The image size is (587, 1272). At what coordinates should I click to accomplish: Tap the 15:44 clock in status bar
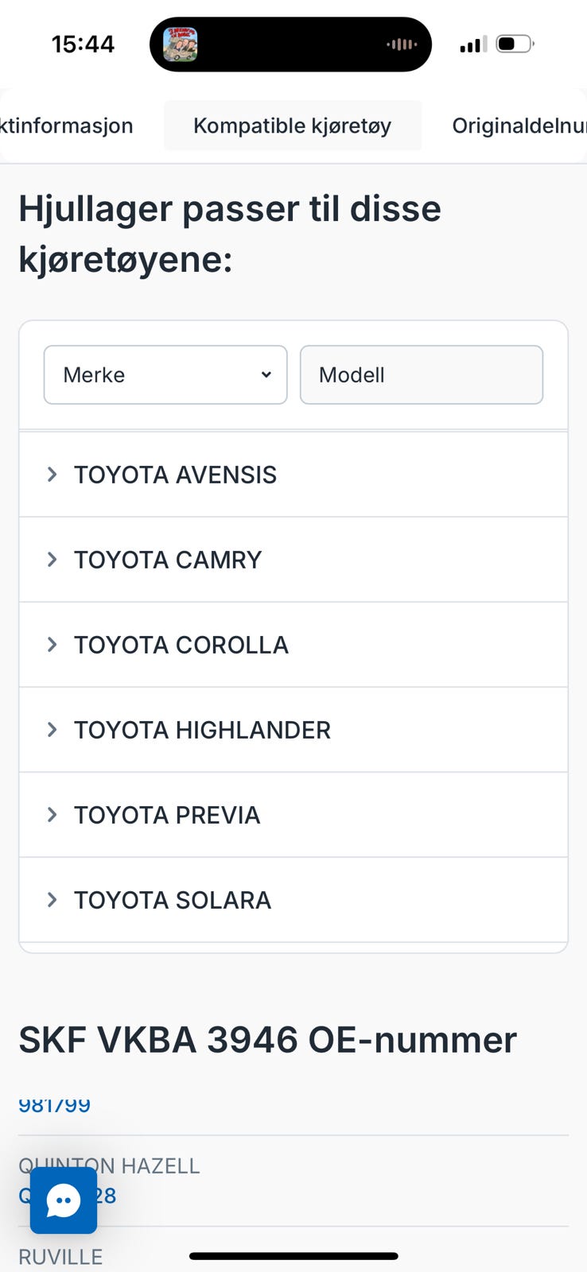coord(83,44)
